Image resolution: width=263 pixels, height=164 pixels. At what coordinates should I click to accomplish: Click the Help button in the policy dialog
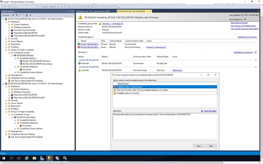[211, 146]
